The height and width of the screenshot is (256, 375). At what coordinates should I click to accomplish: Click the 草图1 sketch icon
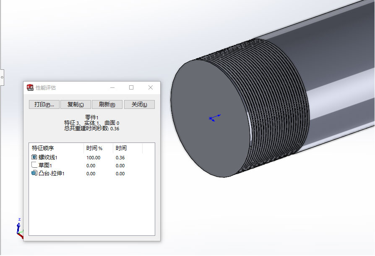[34, 165]
